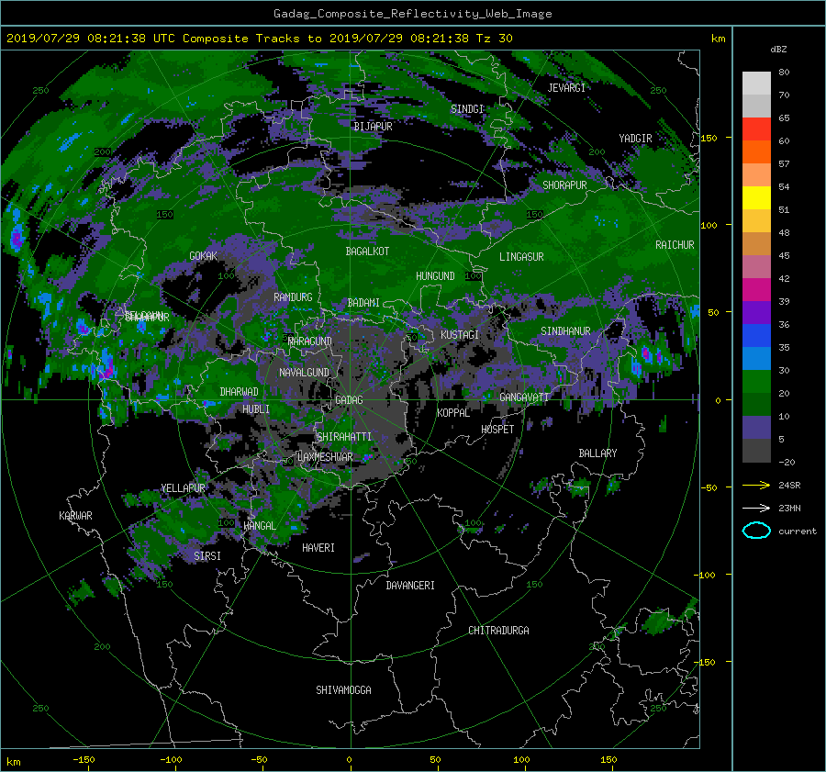This screenshot has width=826, height=772.
Task: Click the dBZ heading above the color scale
Action: pyautogui.click(x=778, y=49)
